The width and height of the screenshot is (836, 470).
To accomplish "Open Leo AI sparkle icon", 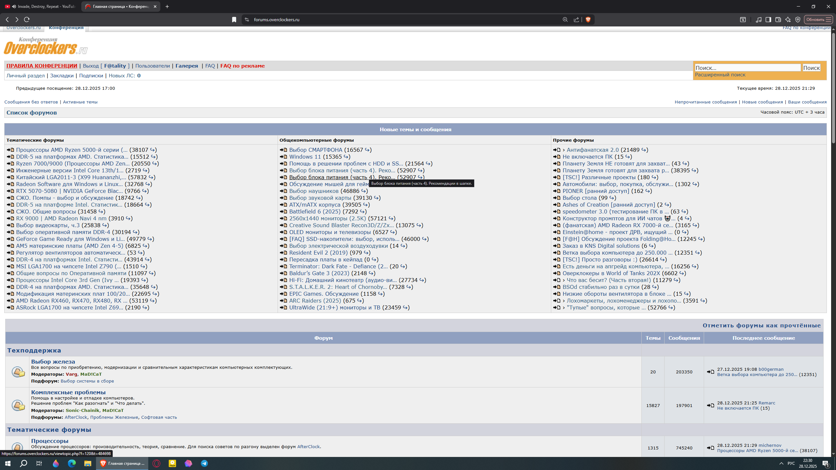I will point(788,20).
